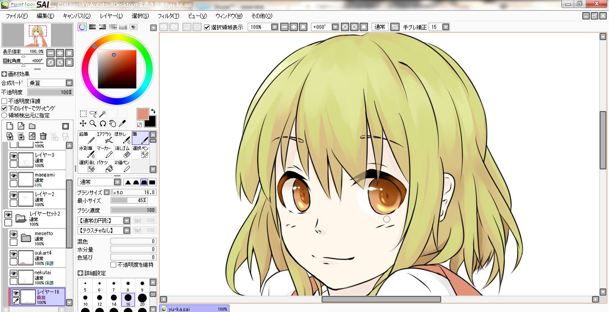Open the キャンバス(C) menu

click(x=77, y=16)
